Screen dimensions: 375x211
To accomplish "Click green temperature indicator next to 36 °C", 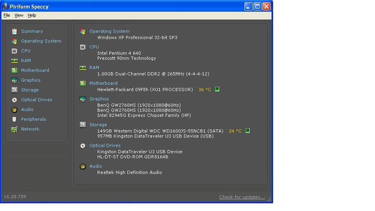I will click(x=217, y=89).
